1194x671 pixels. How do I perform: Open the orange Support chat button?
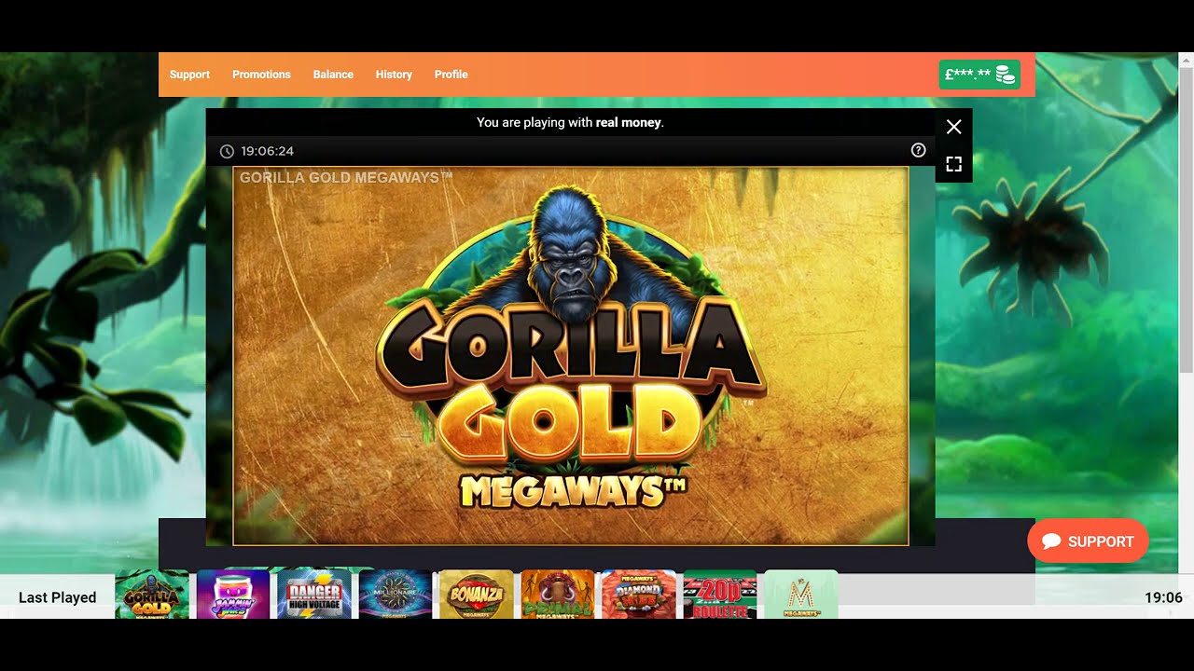click(x=1088, y=541)
